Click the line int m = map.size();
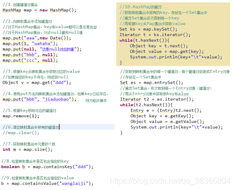This screenshot has width=235, height=190. pyautogui.click(x=28, y=149)
